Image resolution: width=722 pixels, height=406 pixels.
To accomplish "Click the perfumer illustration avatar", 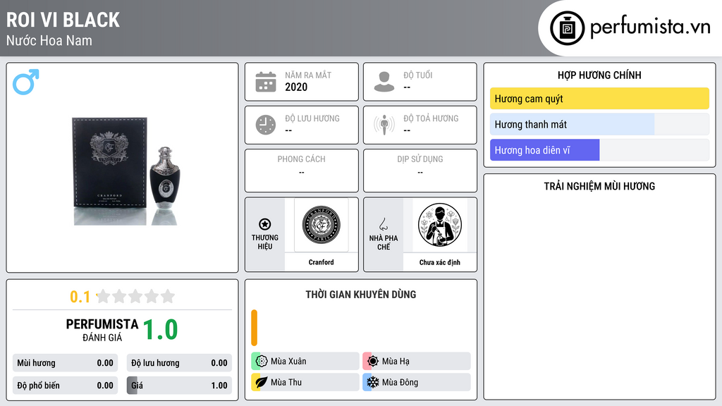I will tap(440, 225).
